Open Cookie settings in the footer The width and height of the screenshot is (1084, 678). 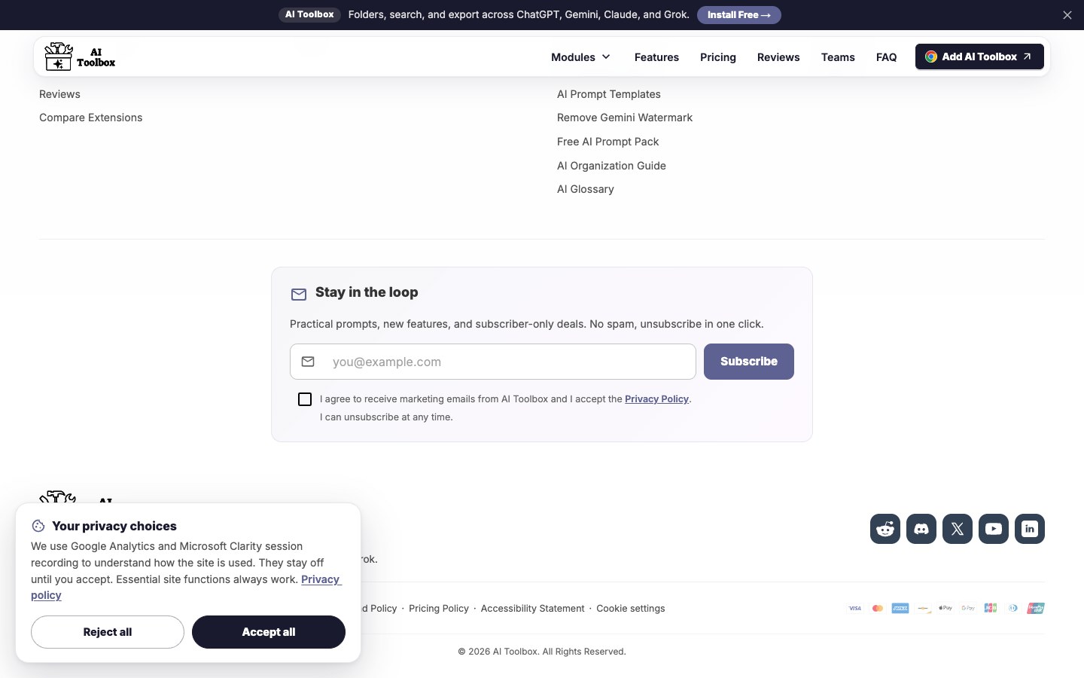click(x=631, y=609)
